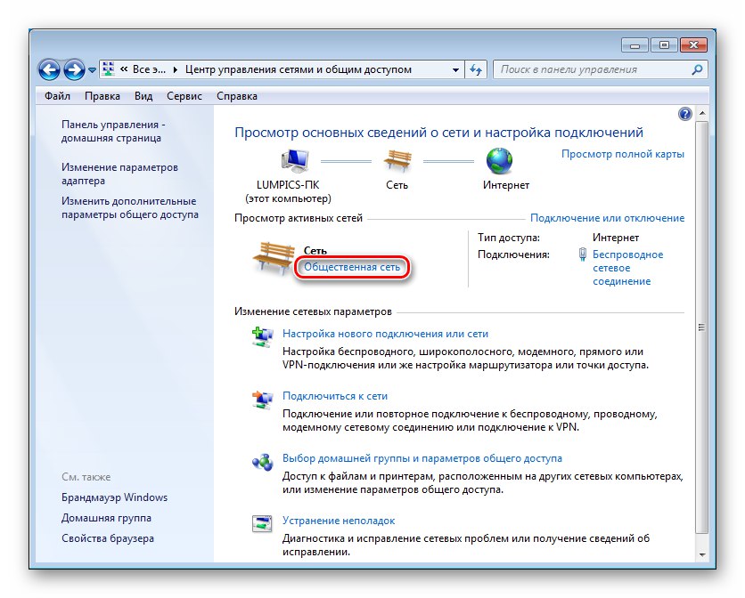Refresh the page with the refresh button
Screen dimensions: 745x598
(476, 69)
